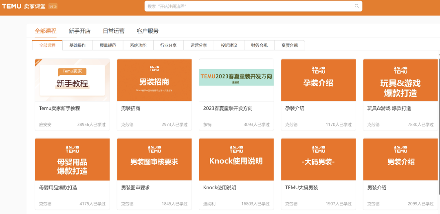Click the 1907人已学过 count

point(339,204)
